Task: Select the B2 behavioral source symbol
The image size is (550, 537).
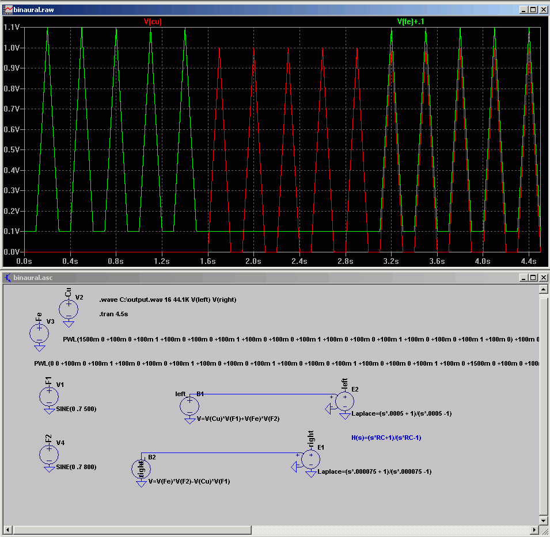Action: (141, 469)
